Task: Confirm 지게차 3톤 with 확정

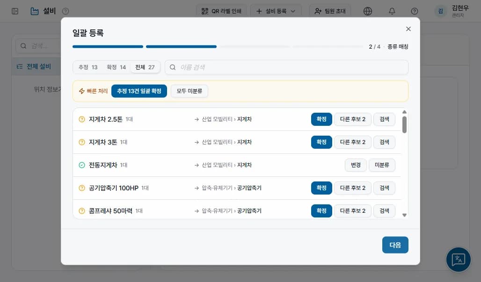Action: (321, 142)
